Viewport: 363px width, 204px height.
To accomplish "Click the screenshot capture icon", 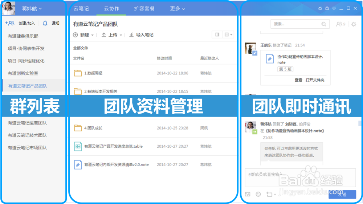I will [269, 194].
